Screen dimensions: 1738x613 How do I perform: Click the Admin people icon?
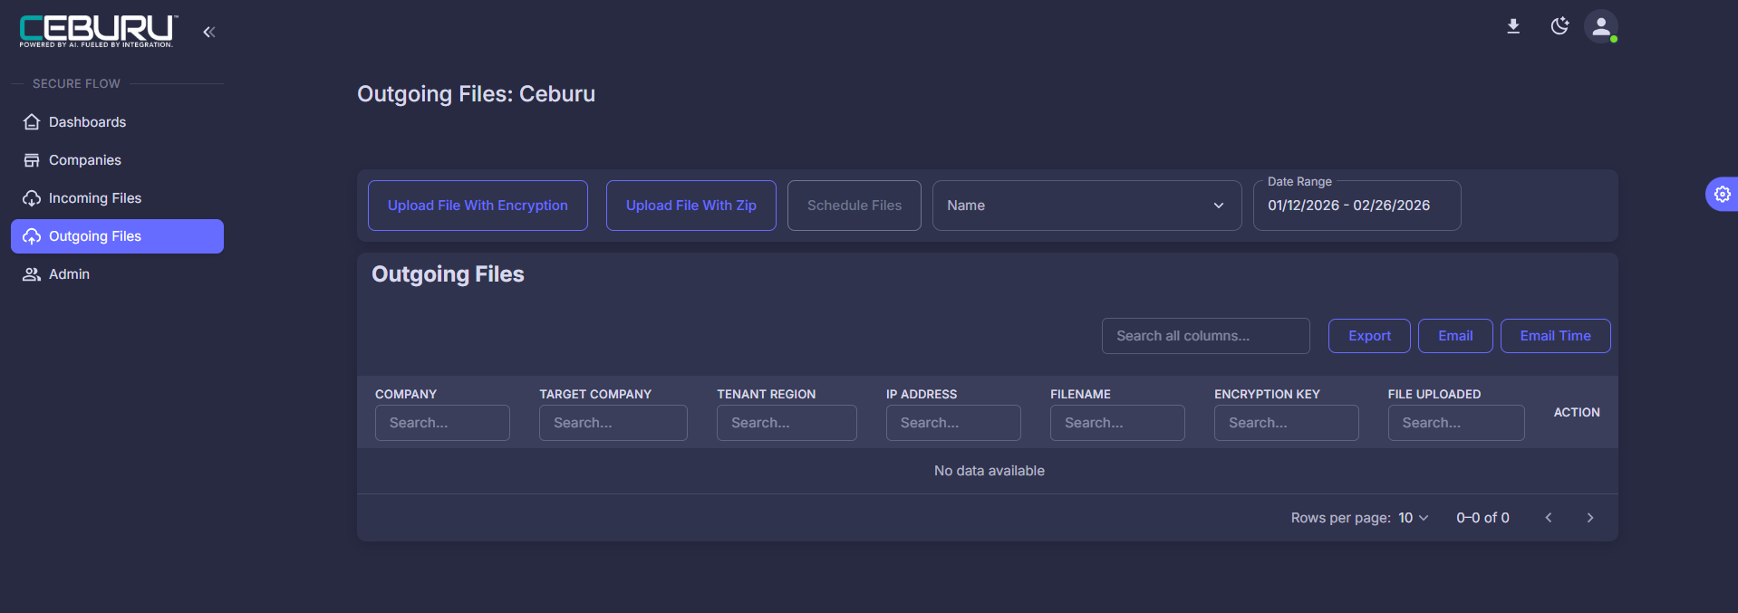[x=32, y=274]
